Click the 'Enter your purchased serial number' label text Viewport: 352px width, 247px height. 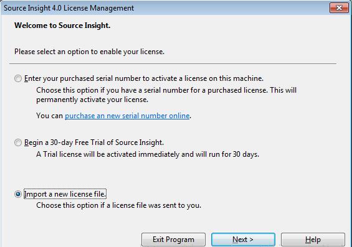(144, 78)
